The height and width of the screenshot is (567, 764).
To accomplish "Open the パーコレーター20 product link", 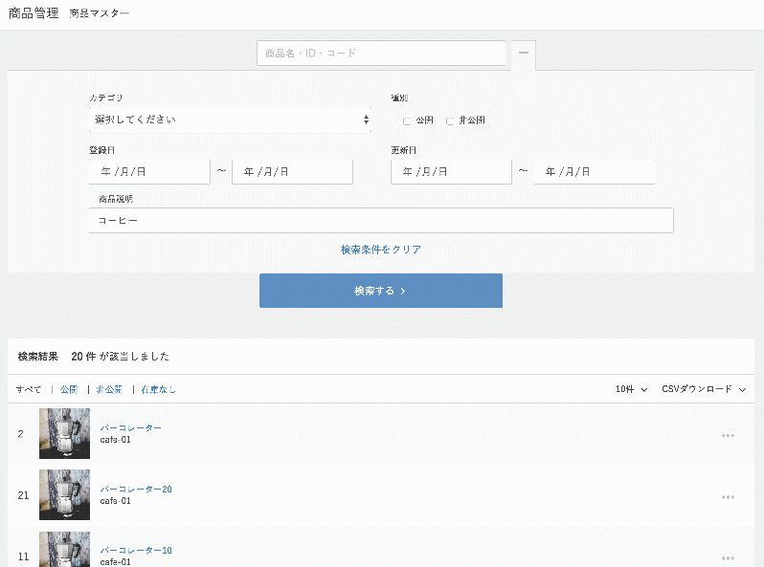I will point(136,490).
